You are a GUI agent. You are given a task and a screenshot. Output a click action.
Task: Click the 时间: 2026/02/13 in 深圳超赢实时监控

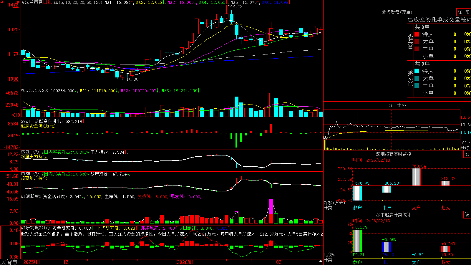click(372, 160)
